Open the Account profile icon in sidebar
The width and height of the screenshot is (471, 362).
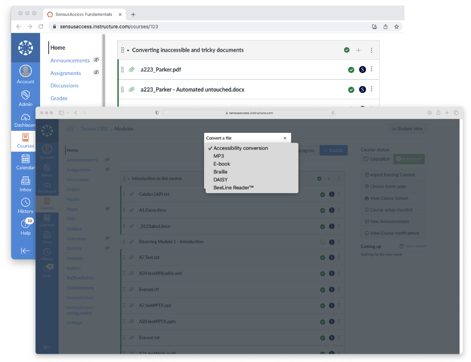[x=25, y=71]
